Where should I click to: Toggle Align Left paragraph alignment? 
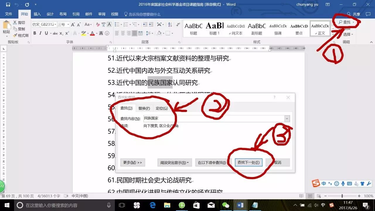click(117, 33)
